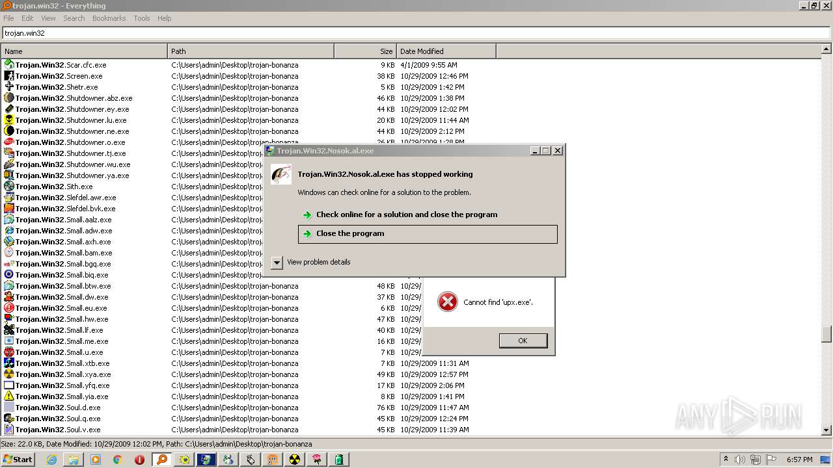Click the Trojan.Win32.Scar.cfc.exe file icon
This screenshot has width=833, height=468.
coord(9,65)
